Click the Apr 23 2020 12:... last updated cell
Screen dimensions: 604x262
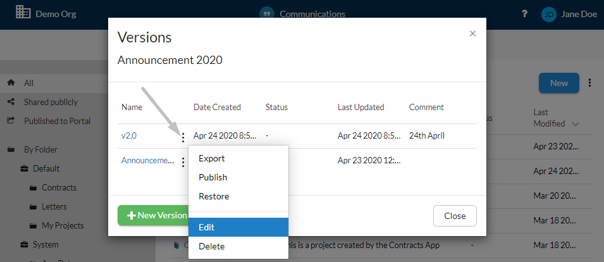369,160
